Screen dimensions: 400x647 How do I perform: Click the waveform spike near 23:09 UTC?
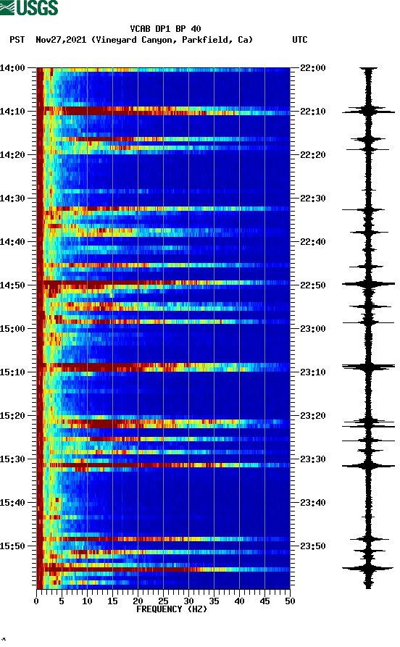coord(368,367)
